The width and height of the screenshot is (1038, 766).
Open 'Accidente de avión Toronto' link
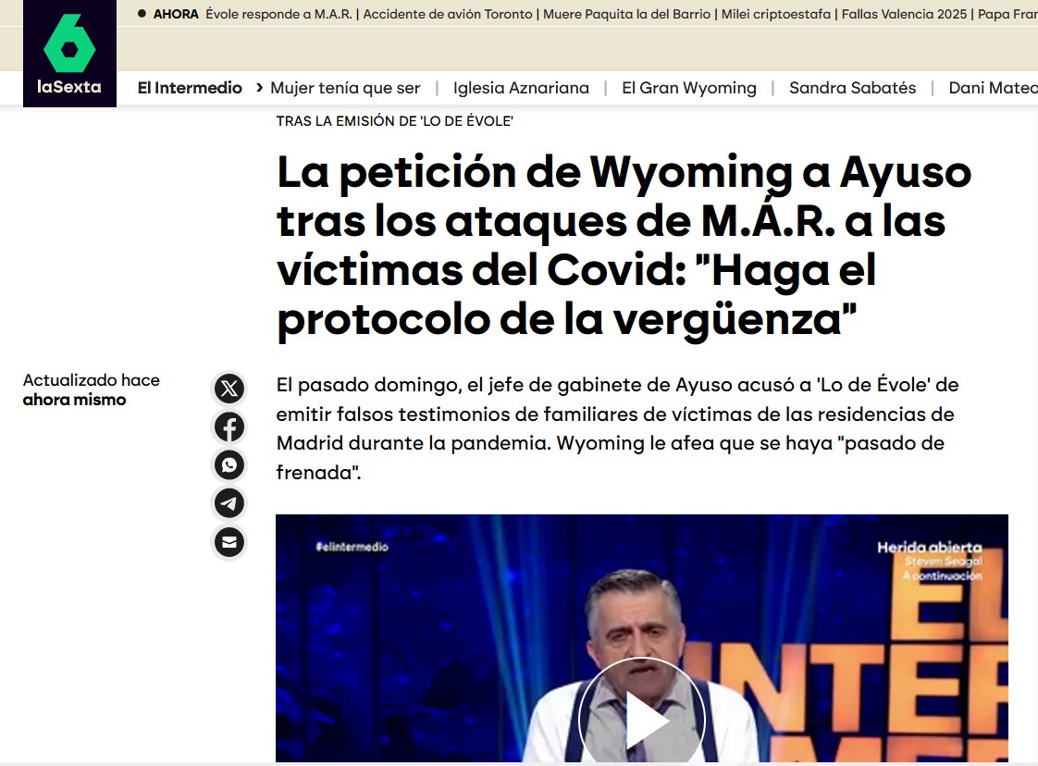(448, 14)
